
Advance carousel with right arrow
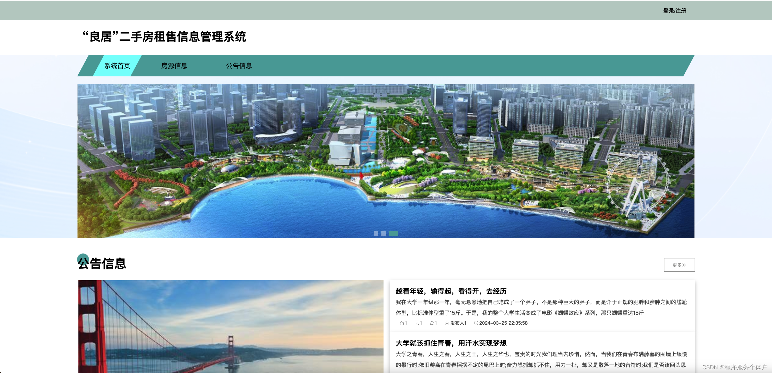[682, 161]
